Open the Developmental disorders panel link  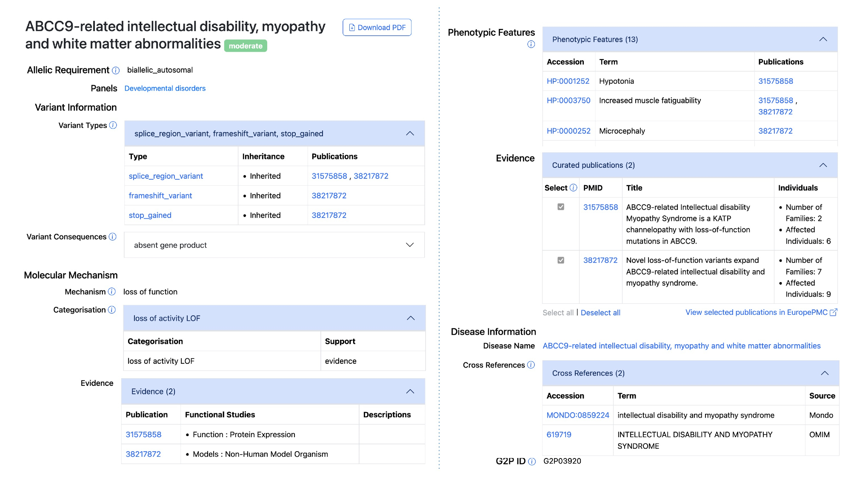(165, 88)
